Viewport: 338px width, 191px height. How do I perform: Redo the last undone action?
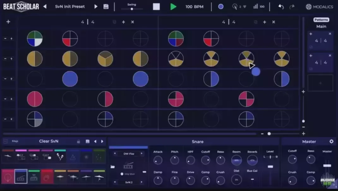click(x=292, y=7)
